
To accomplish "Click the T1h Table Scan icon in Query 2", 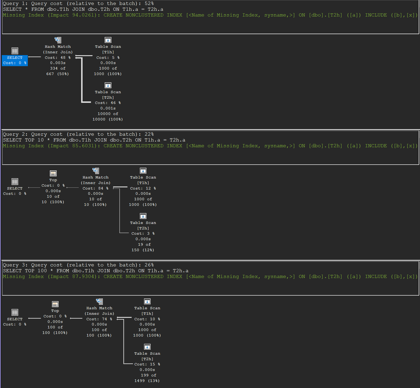I will pyautogui.click(x=143, y=171).
